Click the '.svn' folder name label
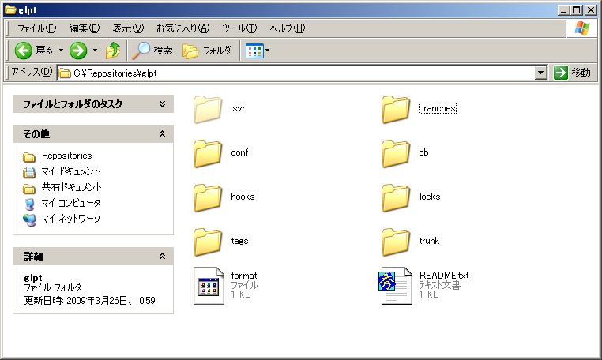This screenshot has width=602, height=360. (239, 109)
